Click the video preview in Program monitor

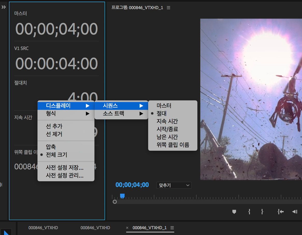(251, 99)
